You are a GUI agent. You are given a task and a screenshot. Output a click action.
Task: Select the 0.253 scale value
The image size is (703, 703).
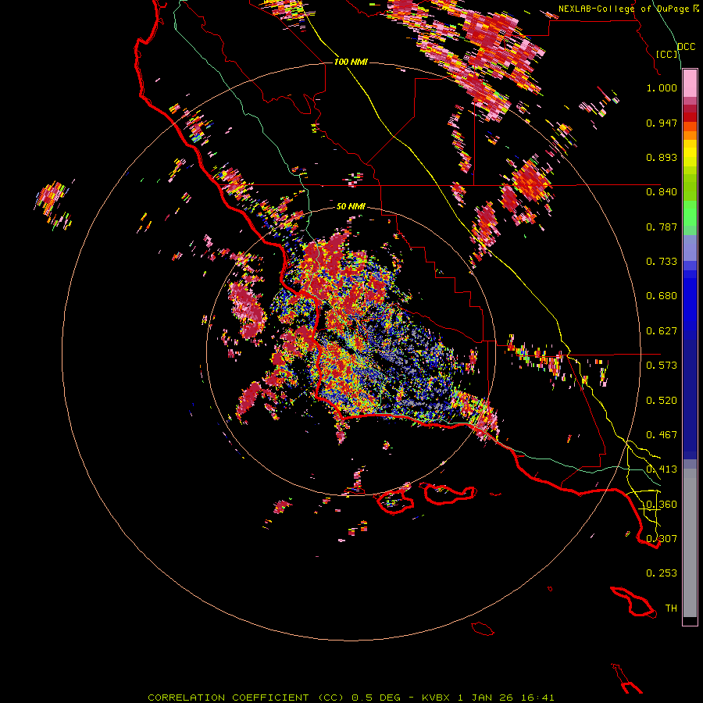pos(662,573)
